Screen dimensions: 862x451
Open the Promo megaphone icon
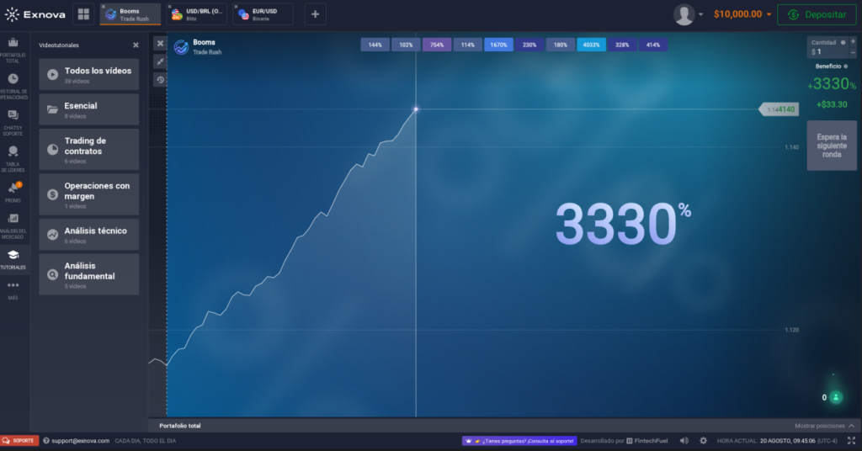[x=13, y=191]
